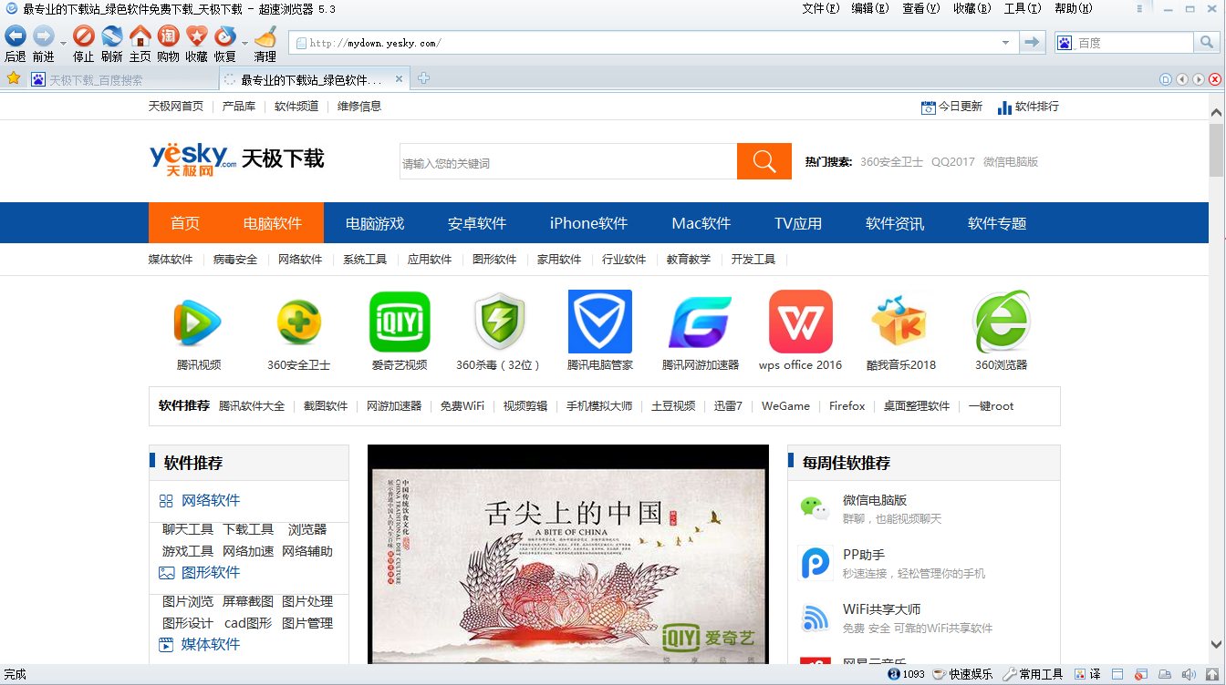Viewport: 1226px width, 685px height.
Task: Select the 安卓软件 navigation tab
Action: tap(477, 223)
